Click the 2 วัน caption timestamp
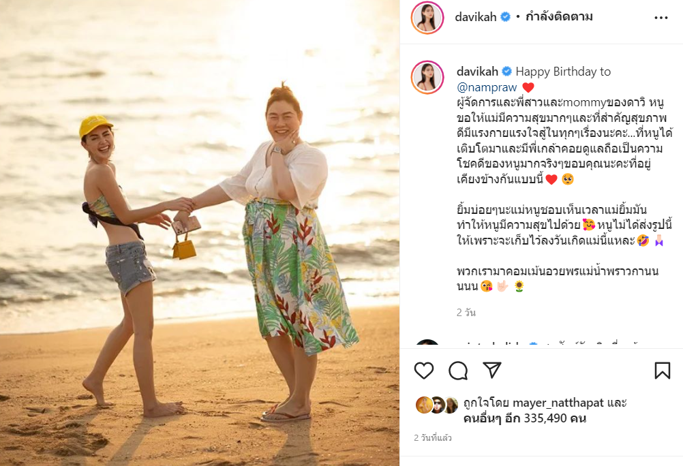The width and height of the screenshot is (683, 466). click(466, 313)
